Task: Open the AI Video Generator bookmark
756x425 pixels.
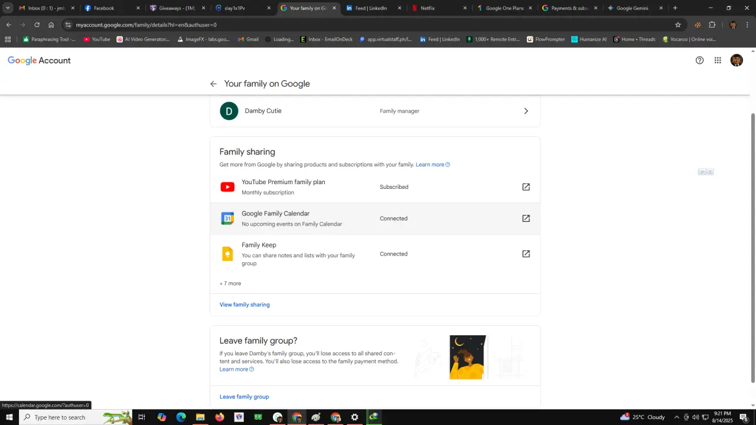Action: [143, 40]
